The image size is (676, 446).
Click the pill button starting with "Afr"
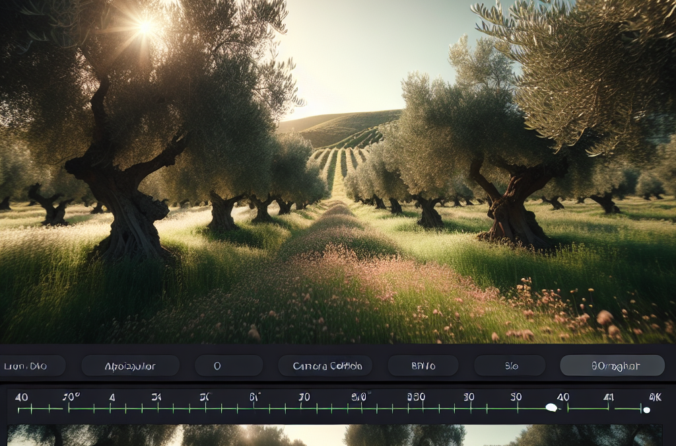click(x=130, y=366)
